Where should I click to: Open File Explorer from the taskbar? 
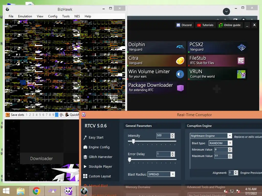tap(21, 191)
